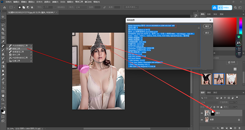Select the Brush tool in the toolbar
245x130 pixels.
coord(3,50)
